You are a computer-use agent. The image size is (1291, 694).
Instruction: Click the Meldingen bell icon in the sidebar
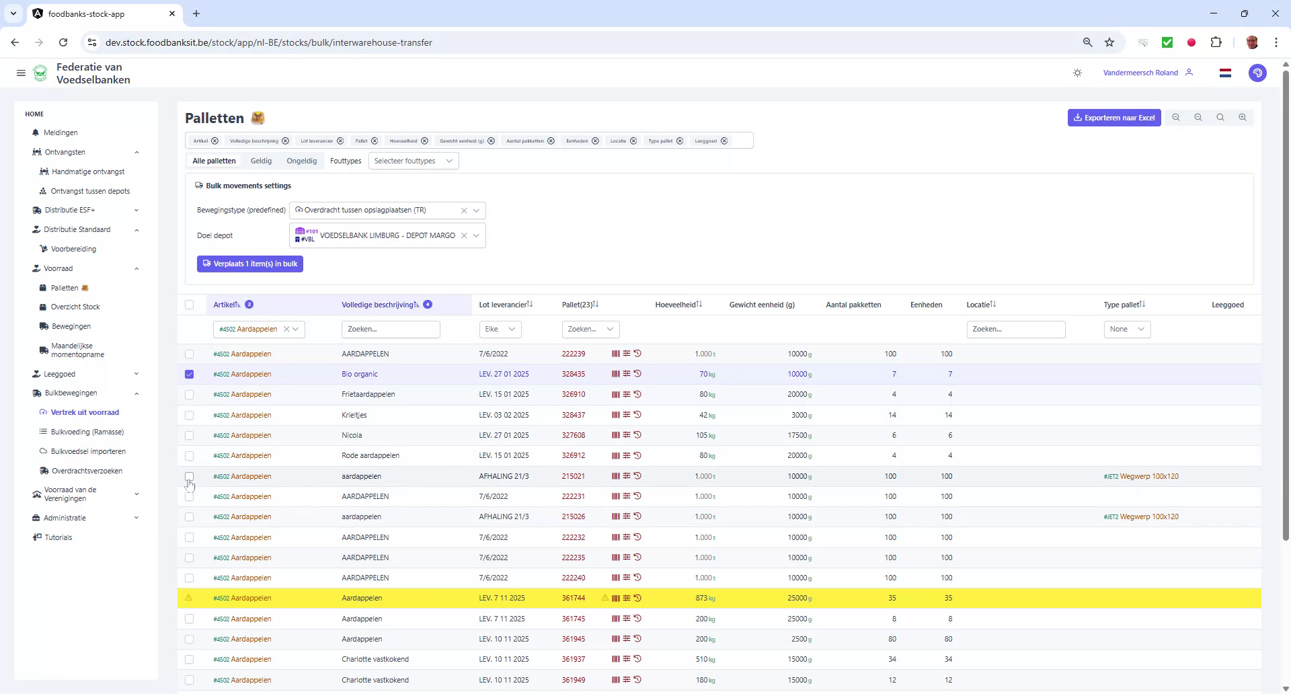point(36,132)
